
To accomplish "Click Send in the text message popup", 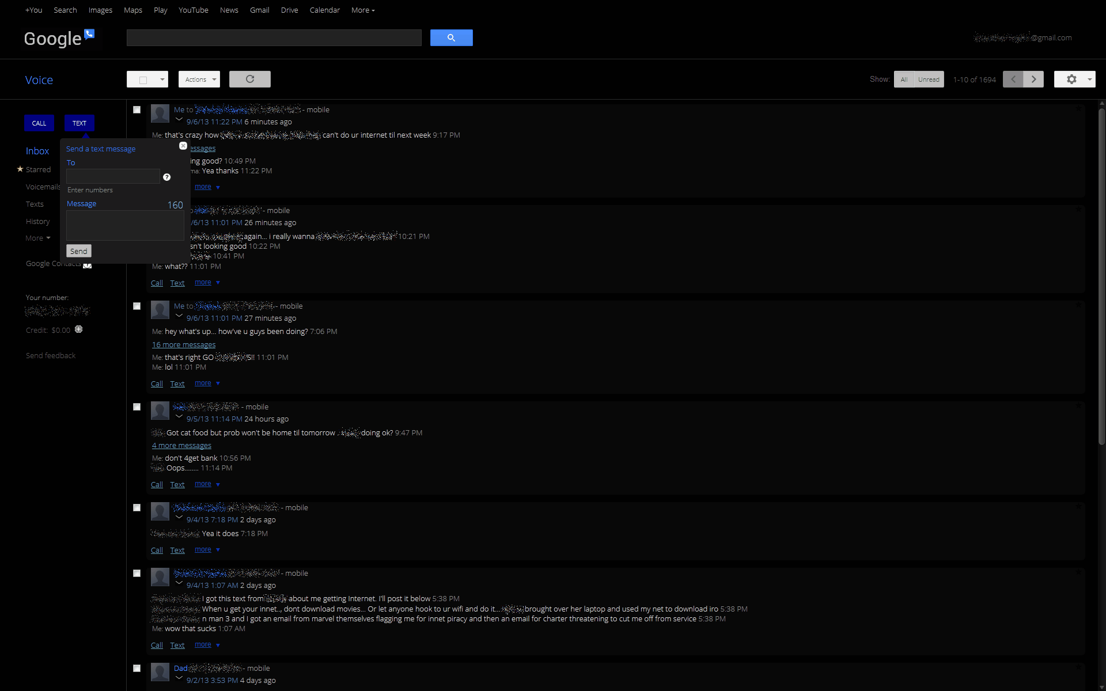I will coord(79,251).
